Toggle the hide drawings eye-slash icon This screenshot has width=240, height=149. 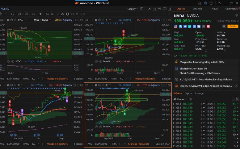(72, 14)
